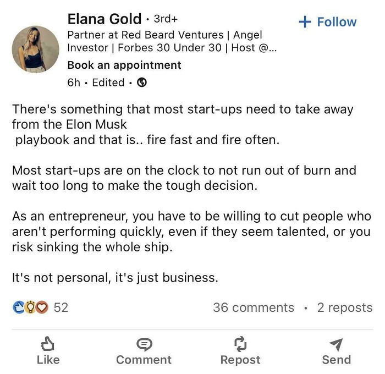Click the globe visibility icon
Viewport: 385px width, 374px height.
142,82
